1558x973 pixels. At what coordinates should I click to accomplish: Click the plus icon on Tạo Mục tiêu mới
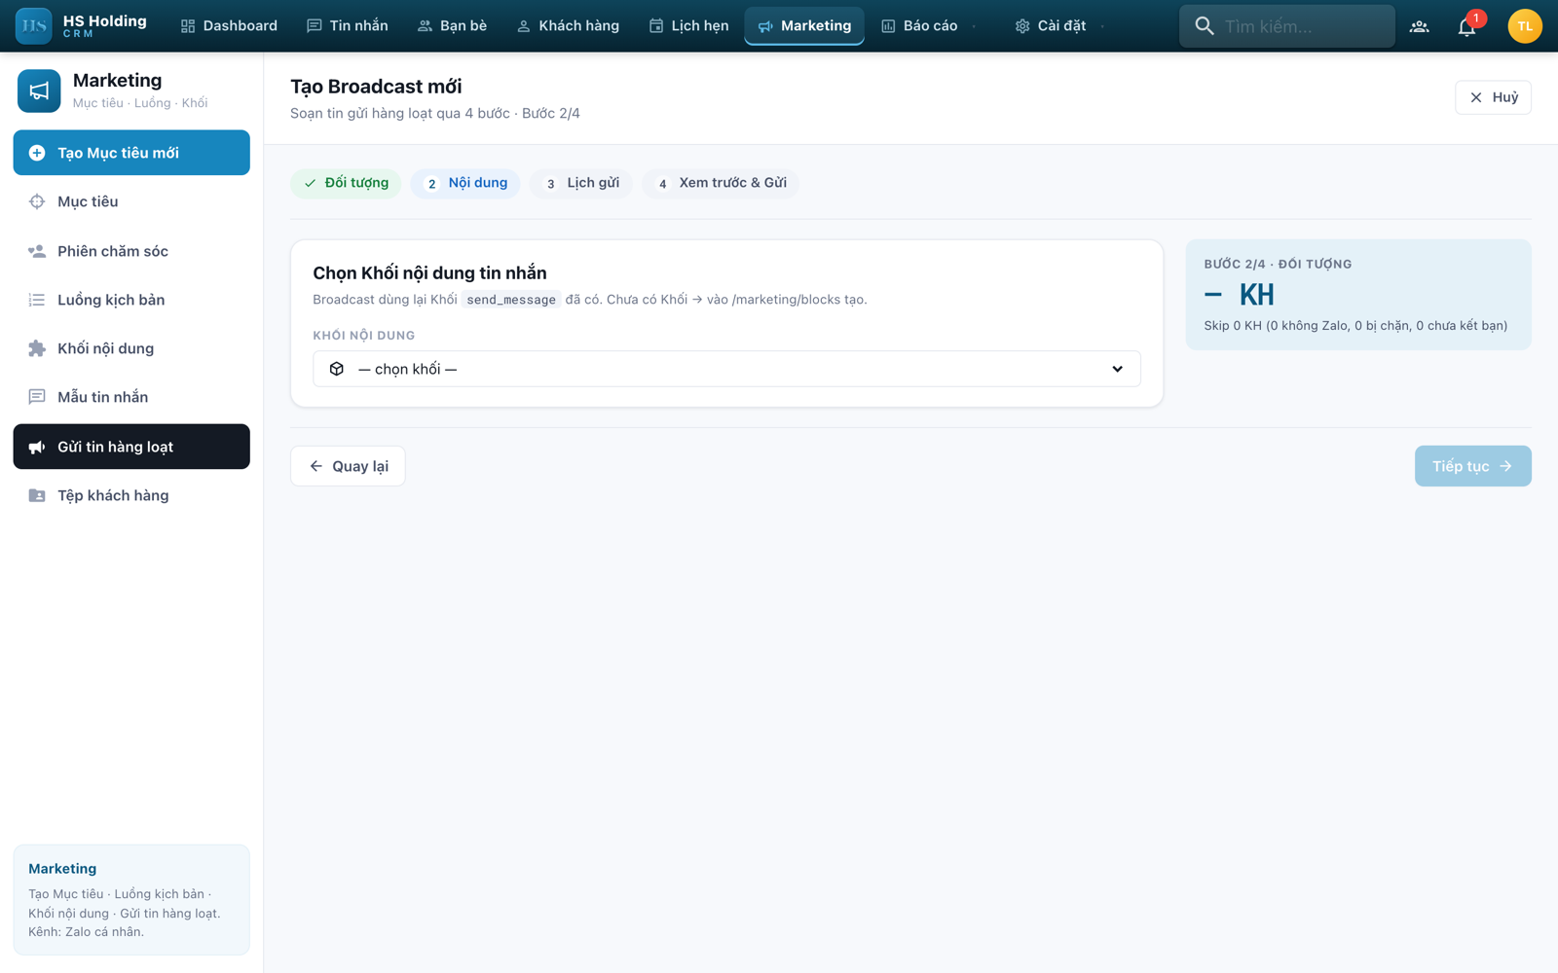click(37, 153)
